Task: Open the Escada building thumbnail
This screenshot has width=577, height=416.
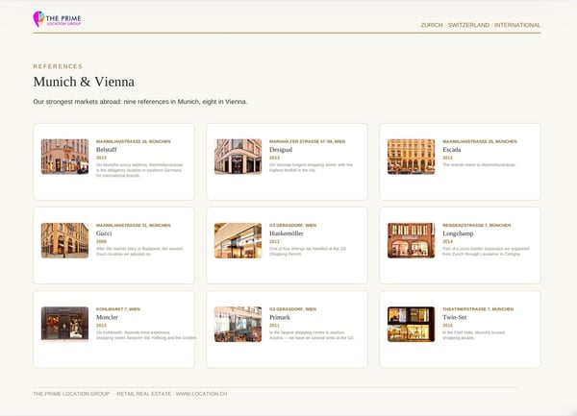Action: click(x=411, y=157)
